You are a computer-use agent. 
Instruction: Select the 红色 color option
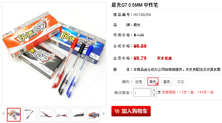[x=139, y=82]
